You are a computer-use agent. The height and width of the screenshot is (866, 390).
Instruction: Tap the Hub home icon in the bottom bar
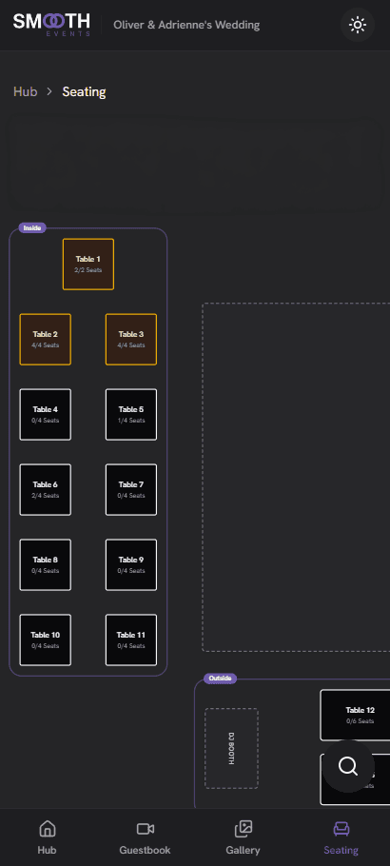click(x=47, y=829)
